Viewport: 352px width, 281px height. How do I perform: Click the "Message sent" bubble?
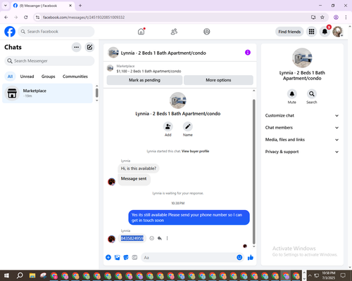(134, 179)
